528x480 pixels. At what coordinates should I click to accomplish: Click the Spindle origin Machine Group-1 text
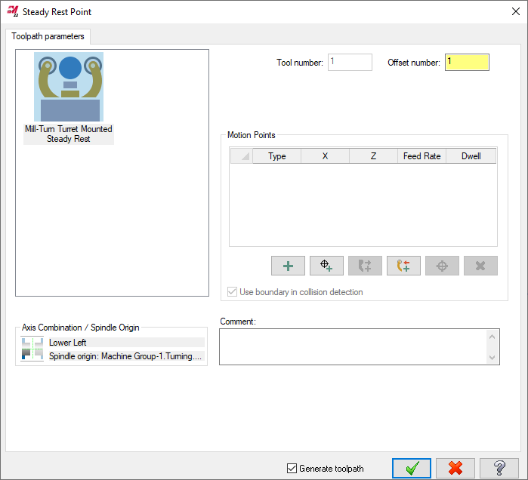click(x=125, y=356)
